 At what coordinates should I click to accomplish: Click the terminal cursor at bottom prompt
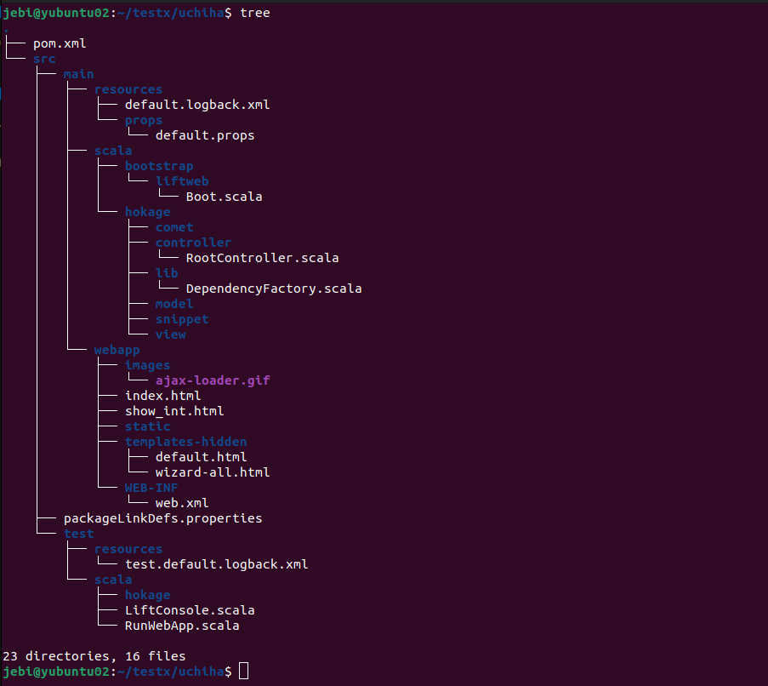pyautogui.click(x=243, y=672)
